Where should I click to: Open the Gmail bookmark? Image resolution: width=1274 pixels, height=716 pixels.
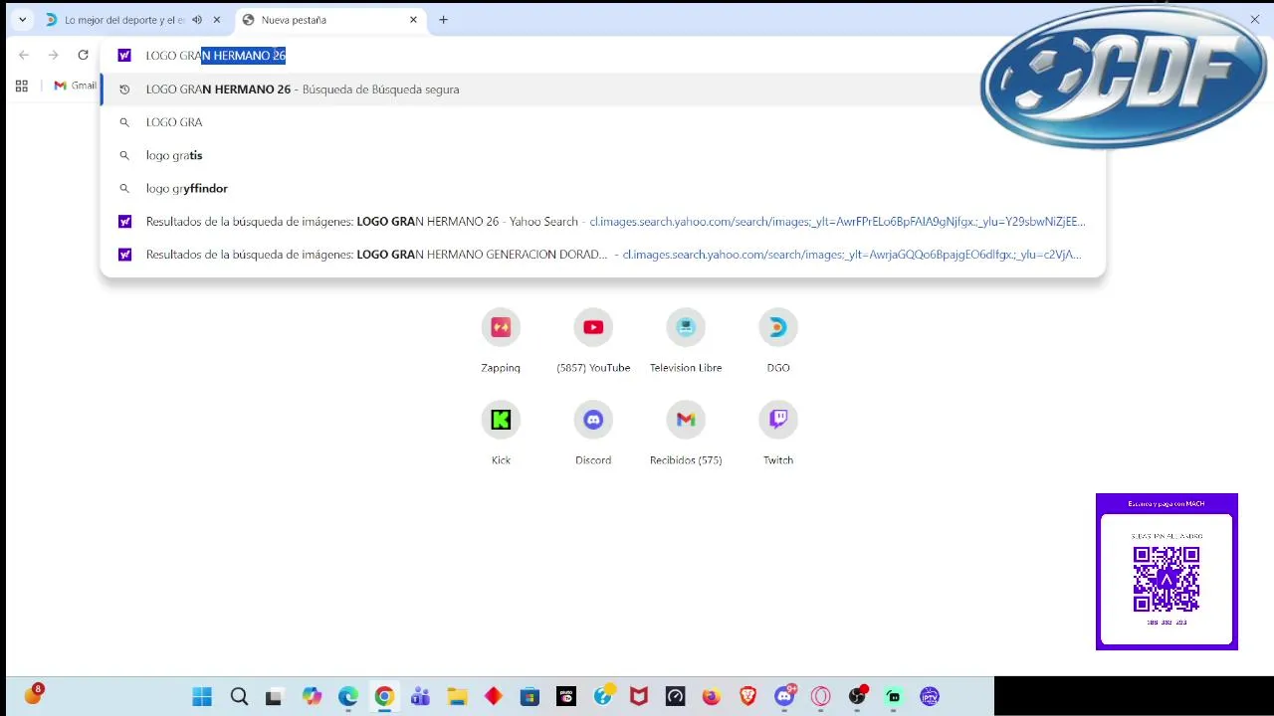[x=75, y=86]
